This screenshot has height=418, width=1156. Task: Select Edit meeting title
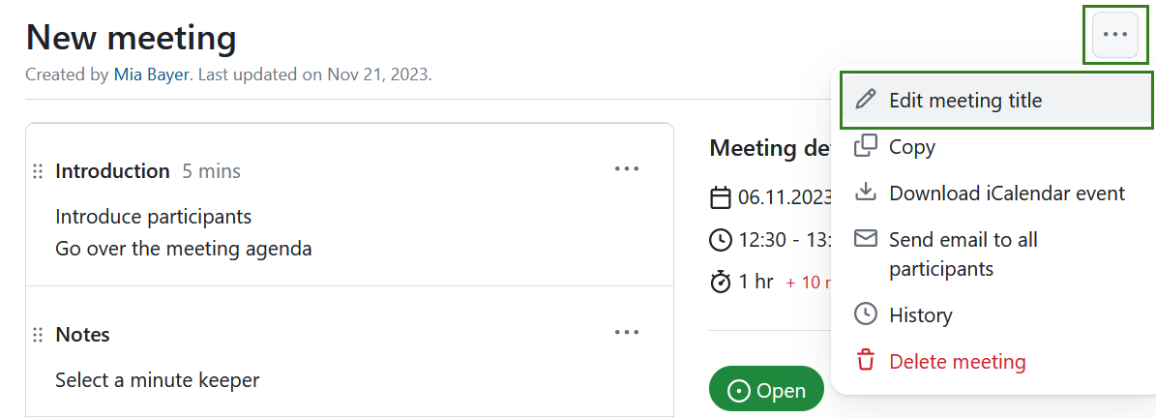click(964, 100)
